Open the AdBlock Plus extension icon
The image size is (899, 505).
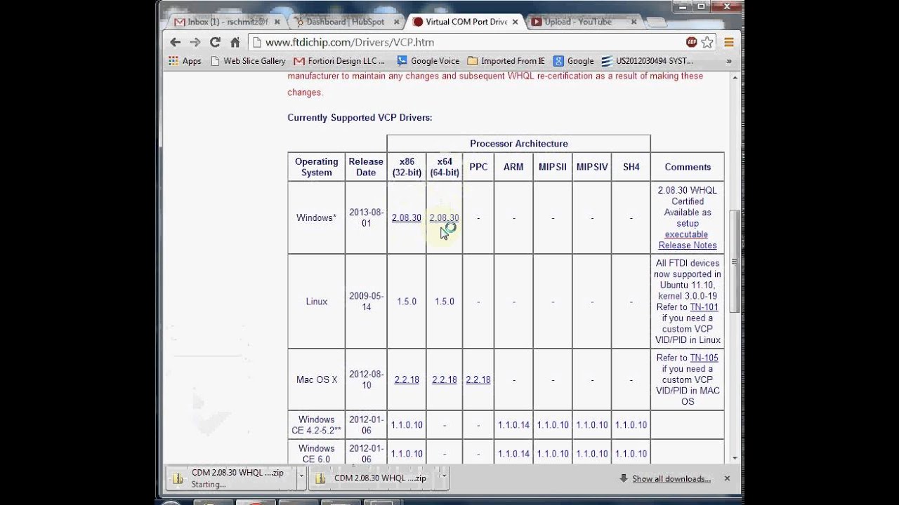692,42
